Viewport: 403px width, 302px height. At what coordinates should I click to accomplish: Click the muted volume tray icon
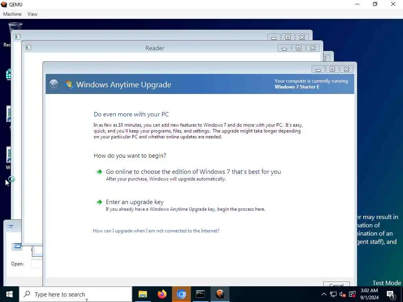point(343,294)
